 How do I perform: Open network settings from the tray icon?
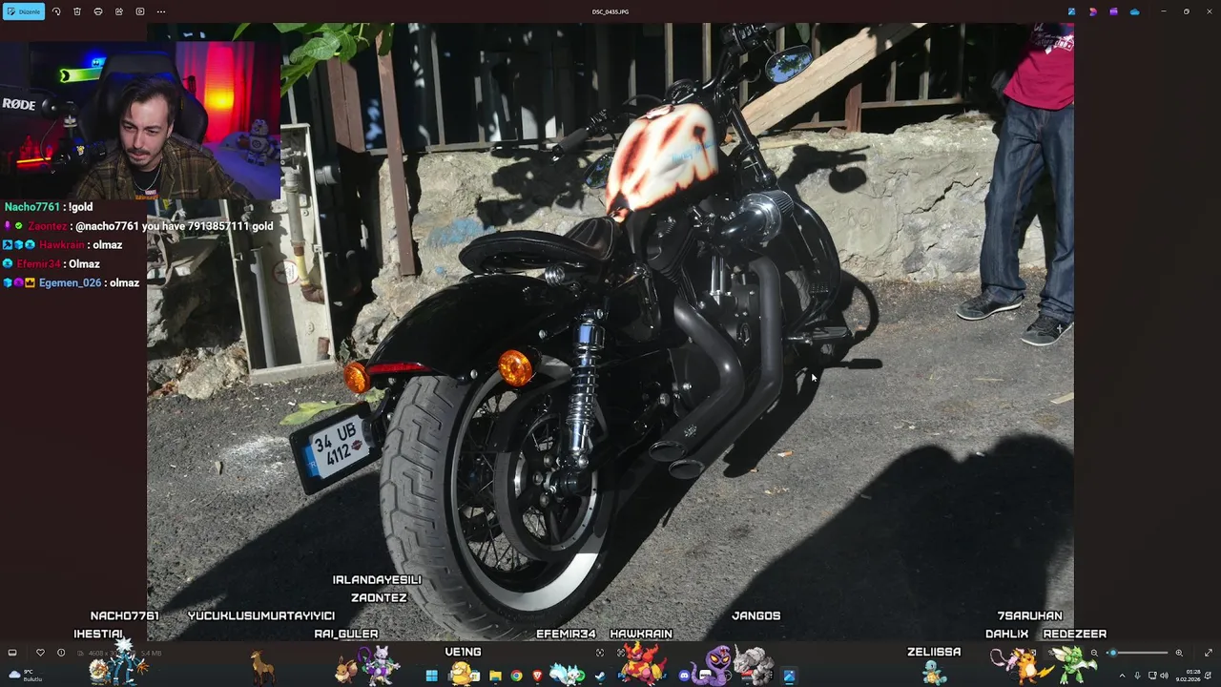tap(1152, 676)
